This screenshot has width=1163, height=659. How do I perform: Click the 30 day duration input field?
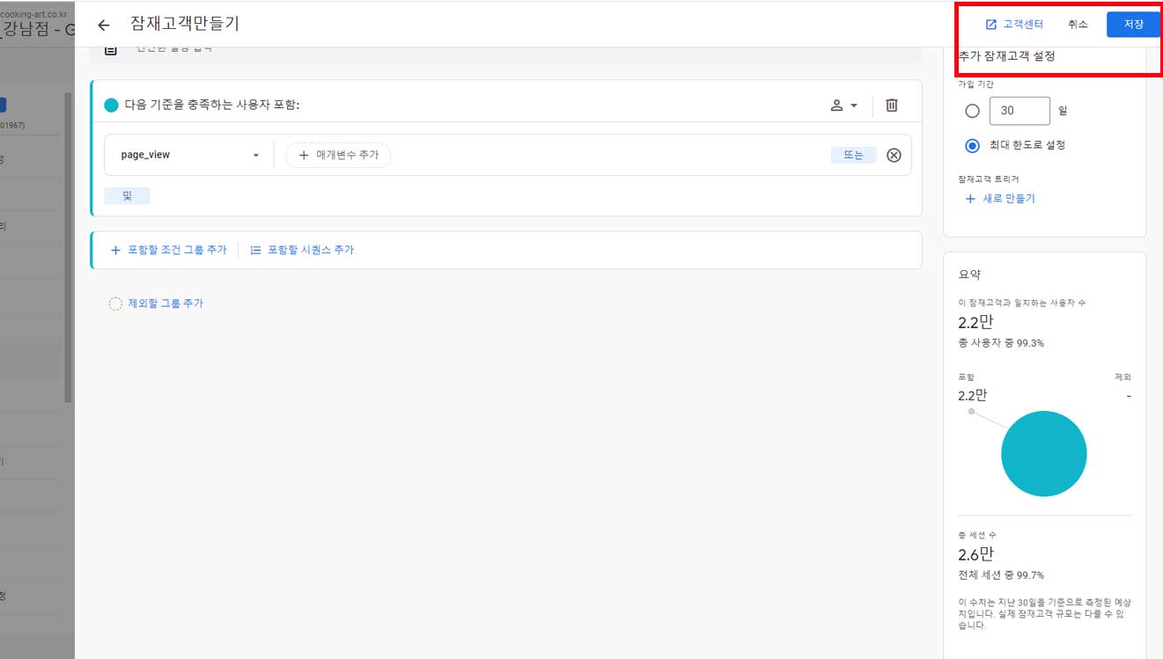click(x=1019, y=110)
